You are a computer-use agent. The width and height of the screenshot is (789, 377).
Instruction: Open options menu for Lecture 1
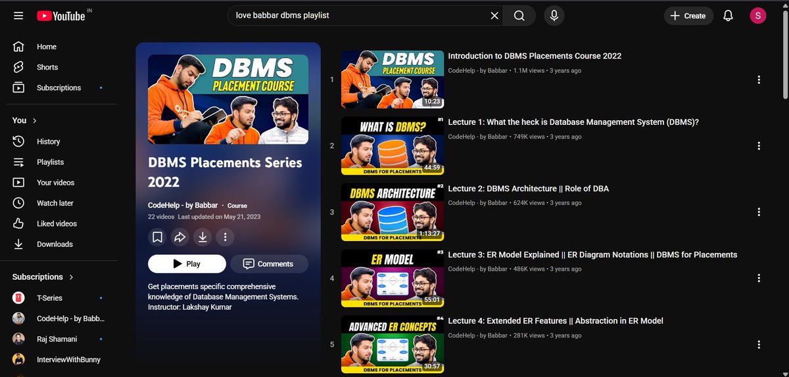click(x=759, y=146)
